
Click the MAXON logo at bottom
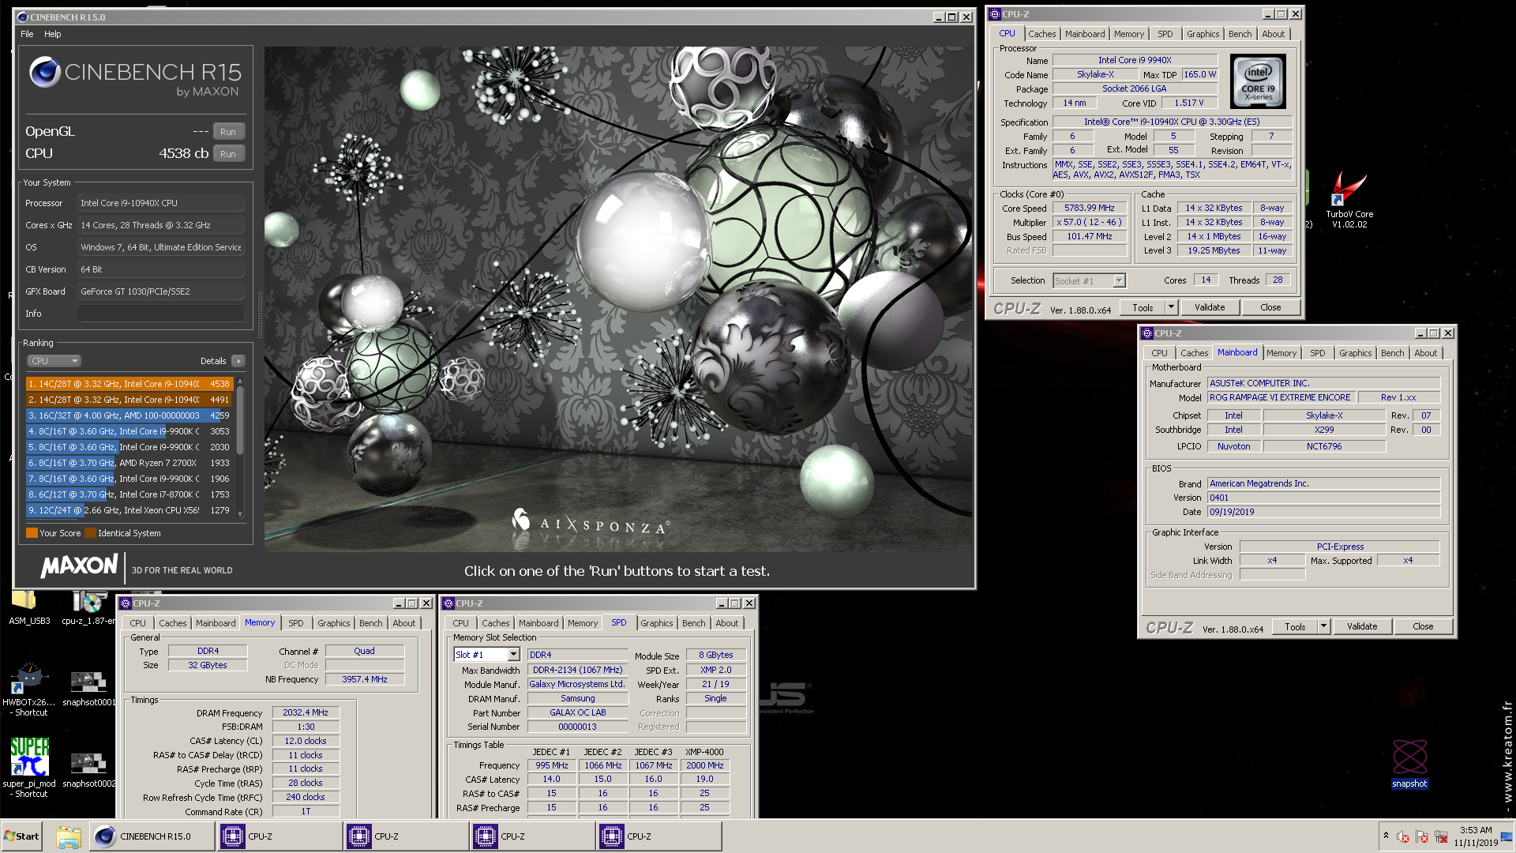(x=80, y=566)
